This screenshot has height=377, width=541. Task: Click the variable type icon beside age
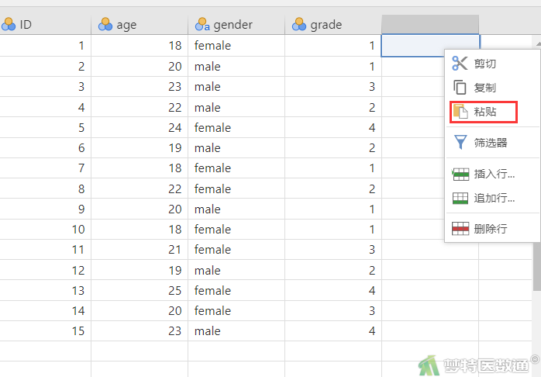pos(105,25)
